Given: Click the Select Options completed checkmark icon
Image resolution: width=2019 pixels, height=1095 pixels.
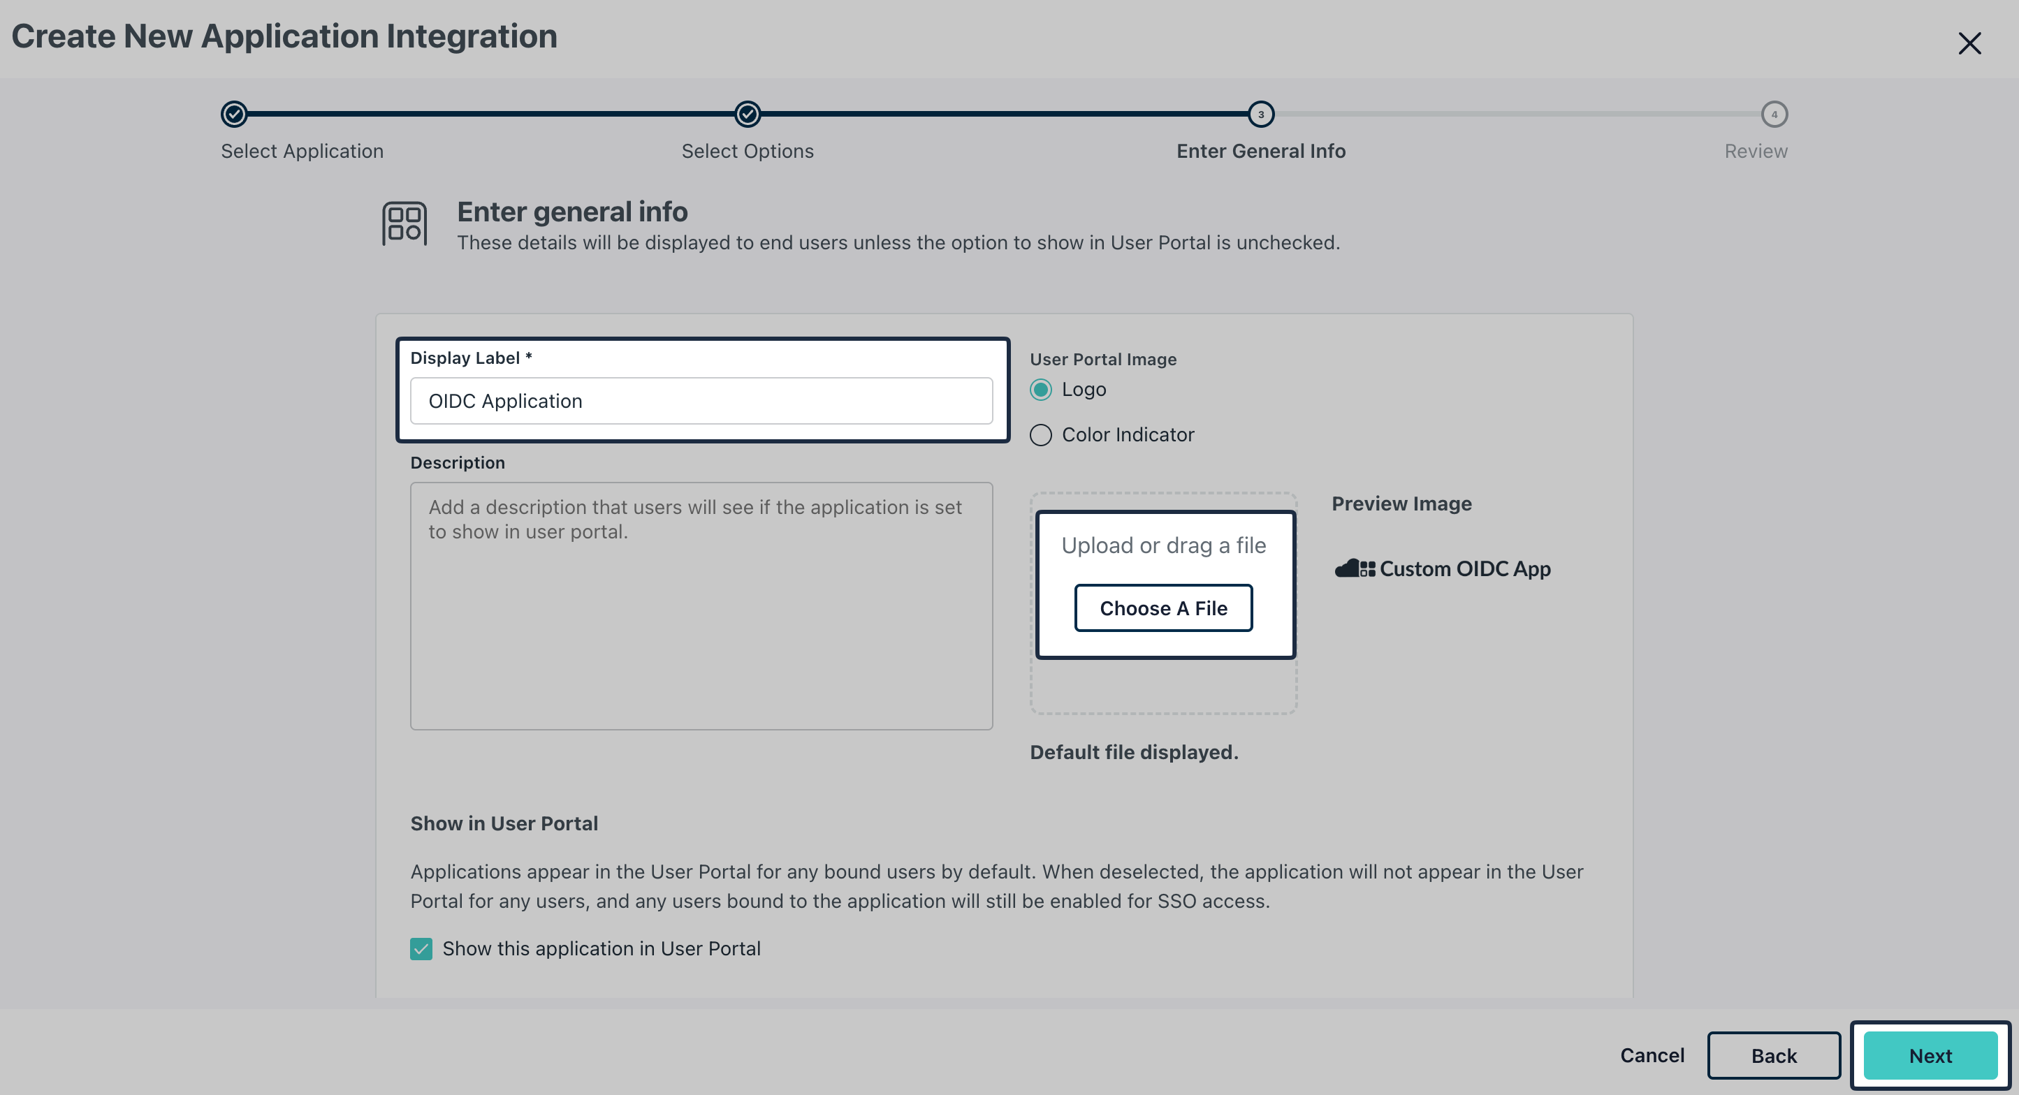Looking at the screenshot, I should (x=747, y=114).
